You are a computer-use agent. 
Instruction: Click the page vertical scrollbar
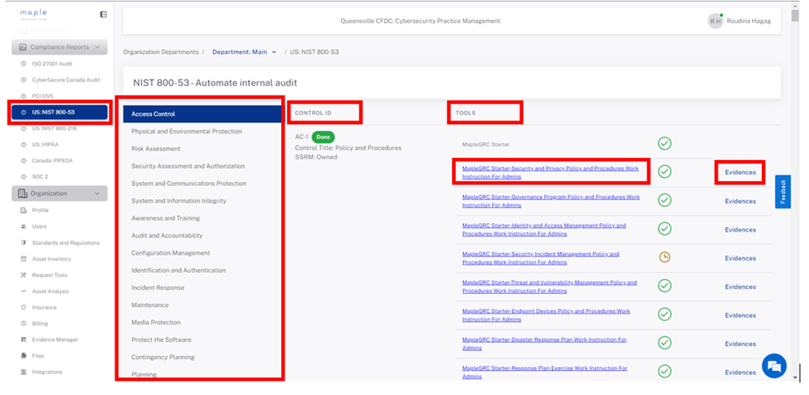(796, 14)
